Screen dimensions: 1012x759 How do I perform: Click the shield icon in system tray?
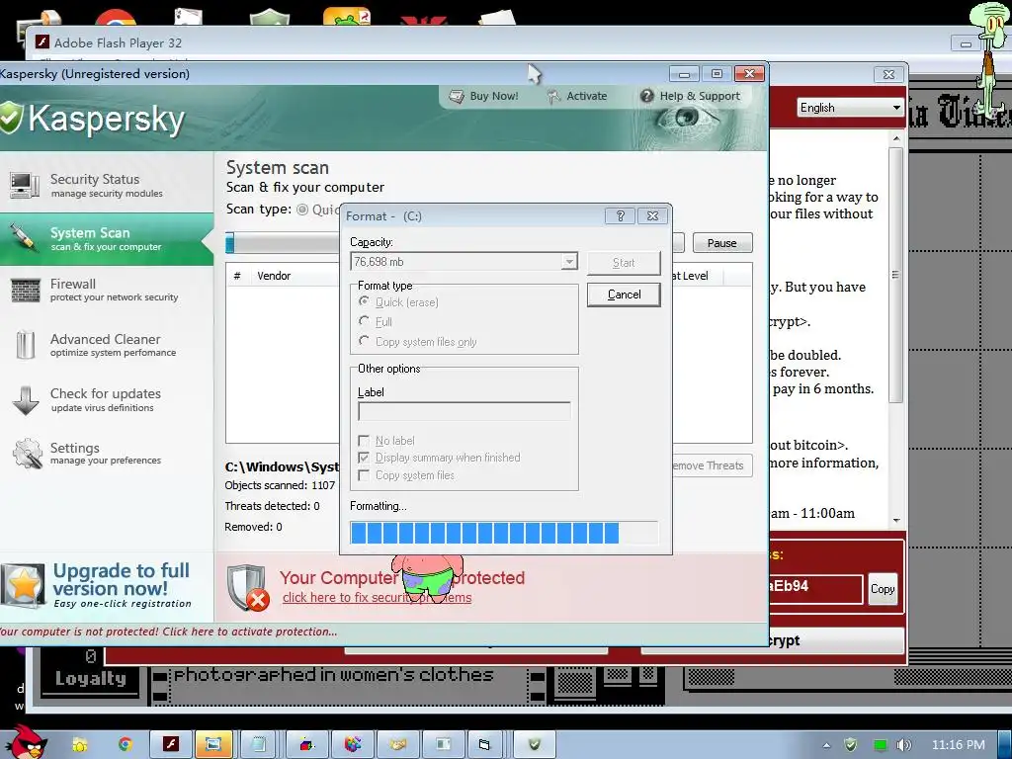[x=851, y=745]
